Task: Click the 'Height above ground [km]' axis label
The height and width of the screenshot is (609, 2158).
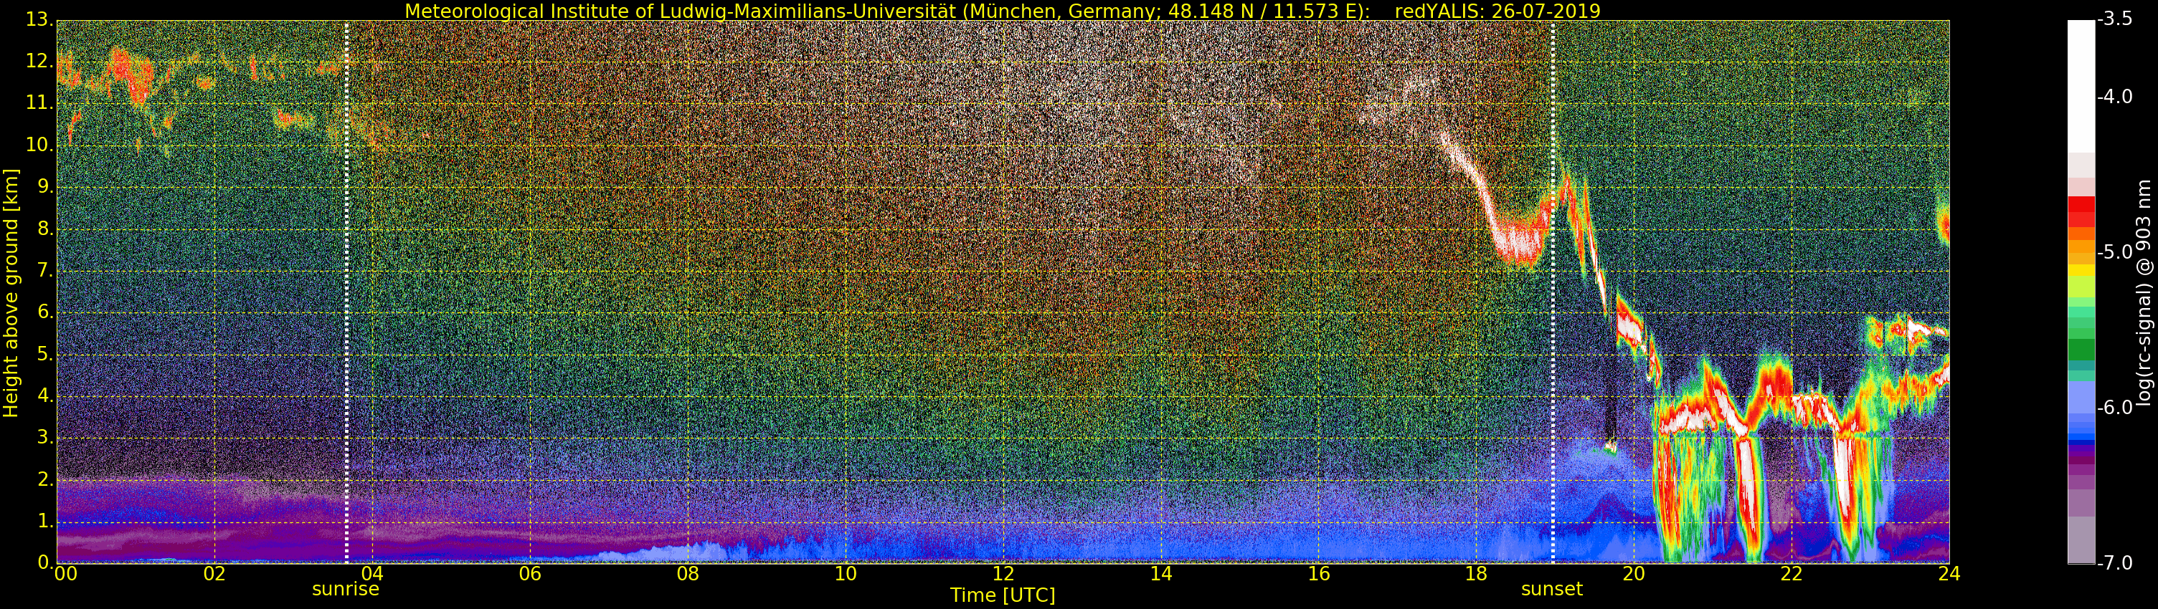Action: tap(11, 293)
